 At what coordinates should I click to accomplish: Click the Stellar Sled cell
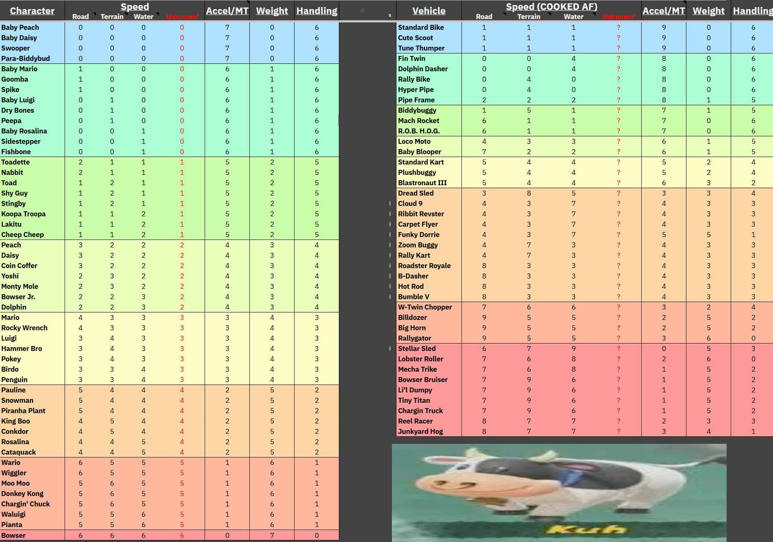429,348
